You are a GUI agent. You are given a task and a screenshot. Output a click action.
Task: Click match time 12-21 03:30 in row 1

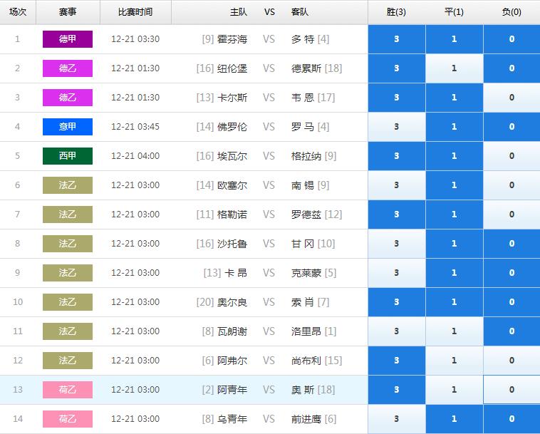tap(135, 39)
